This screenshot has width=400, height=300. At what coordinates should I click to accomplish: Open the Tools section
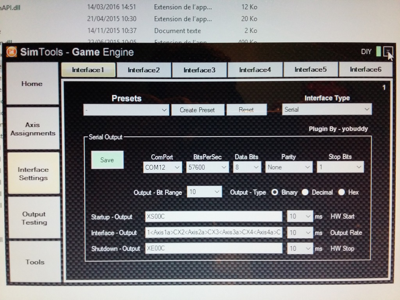pyautogui.click(x=35, y=262)
